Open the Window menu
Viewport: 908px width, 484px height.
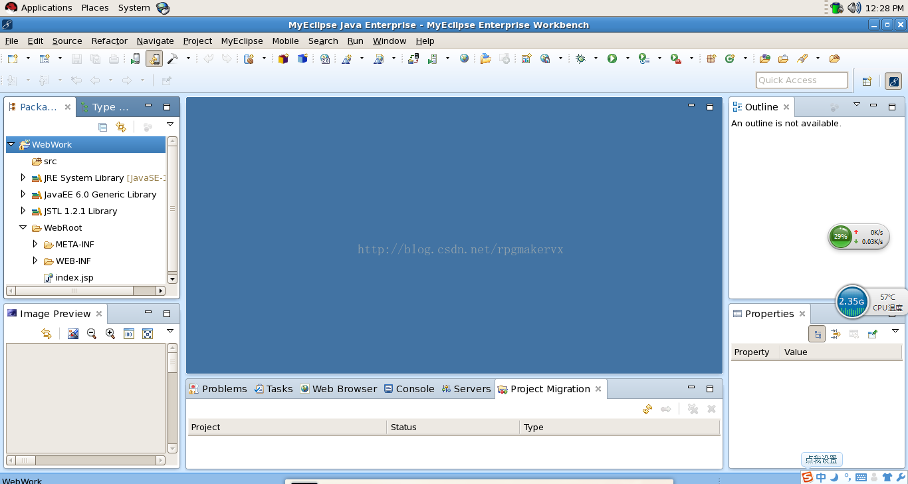390,41
